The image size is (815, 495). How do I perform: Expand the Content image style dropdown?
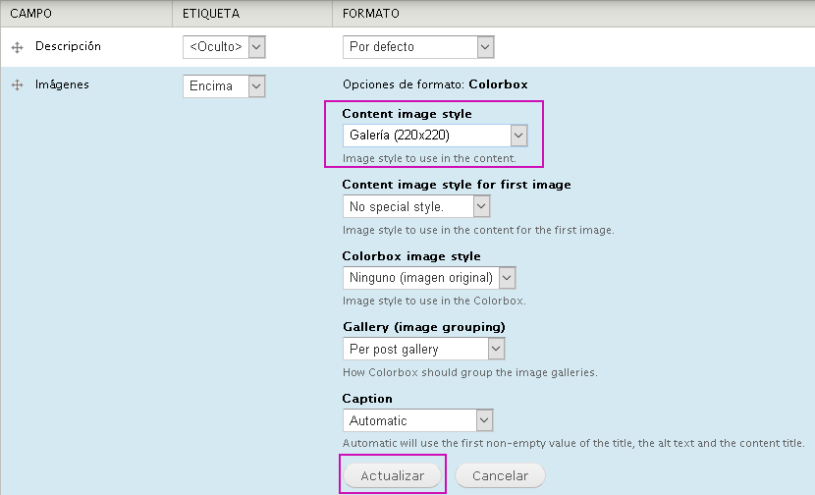click(x=435, y=136)
